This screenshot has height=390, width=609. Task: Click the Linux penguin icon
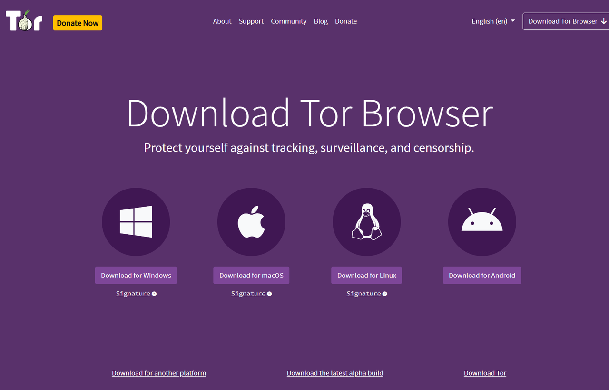click(366, 221)
